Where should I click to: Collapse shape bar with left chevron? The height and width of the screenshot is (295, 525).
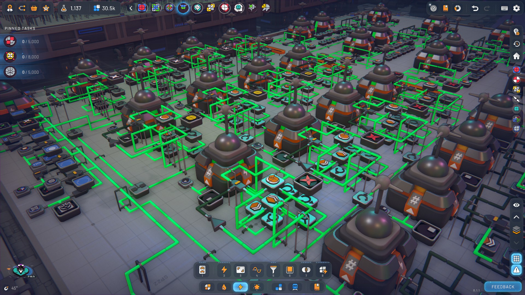point(131,8)
